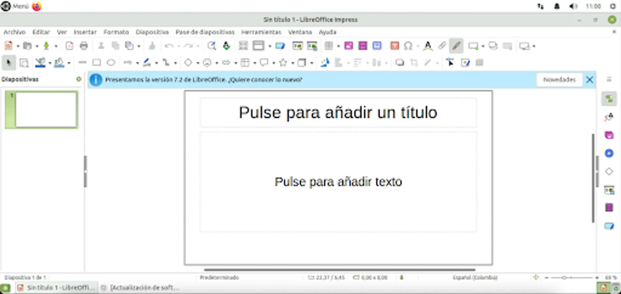The width and height of the screenshot is (621, 294).
Task: Toggle the Select arrow tool
Action: (x=9, y=62)
